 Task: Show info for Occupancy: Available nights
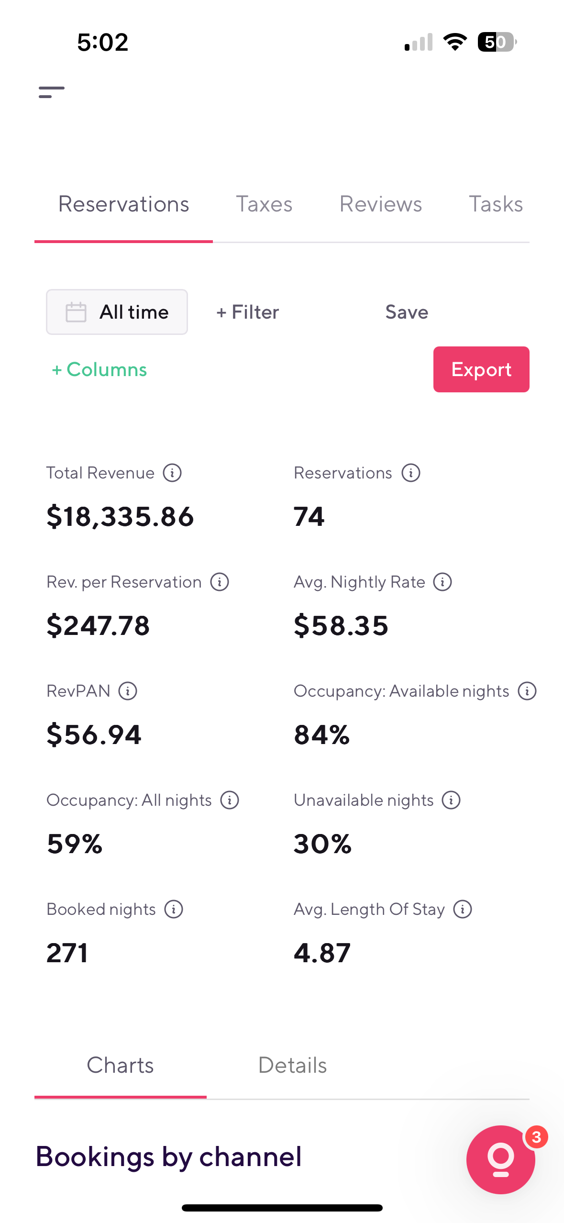point(527,691)
